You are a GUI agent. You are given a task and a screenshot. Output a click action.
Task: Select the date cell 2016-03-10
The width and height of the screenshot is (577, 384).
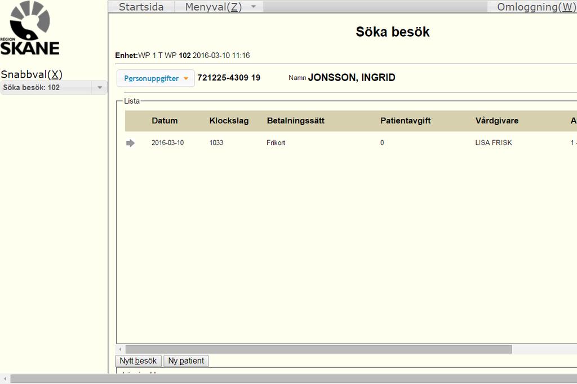click(167, 142)
